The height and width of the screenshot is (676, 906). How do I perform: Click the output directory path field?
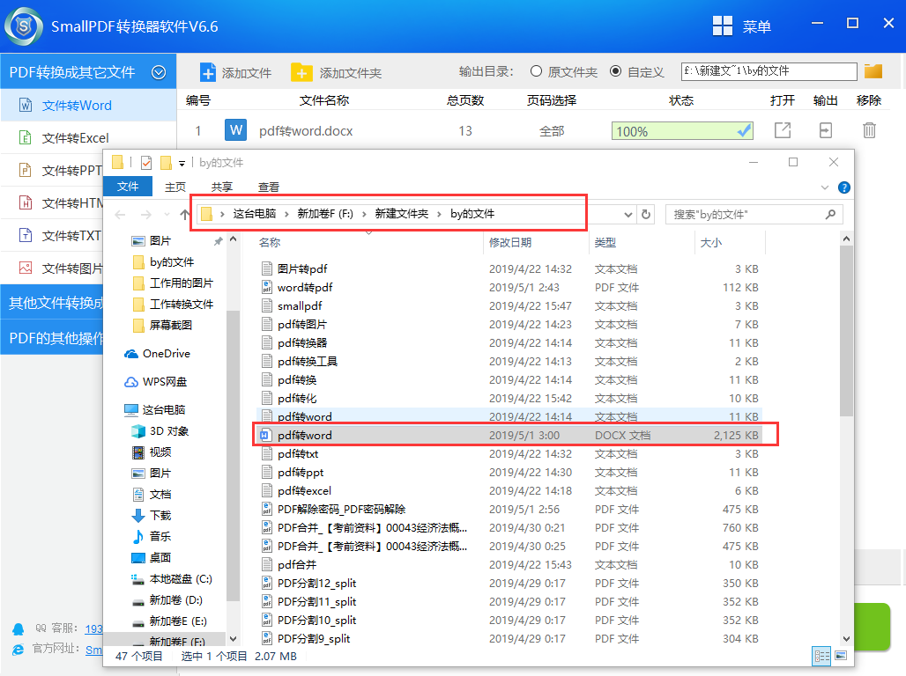click(769, 71)
